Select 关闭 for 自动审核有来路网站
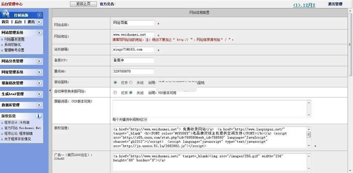 point(131,93)
